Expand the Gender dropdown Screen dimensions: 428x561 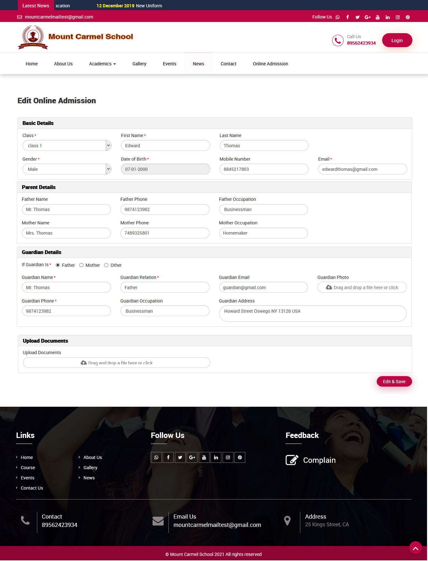click(x=67, y=169)
